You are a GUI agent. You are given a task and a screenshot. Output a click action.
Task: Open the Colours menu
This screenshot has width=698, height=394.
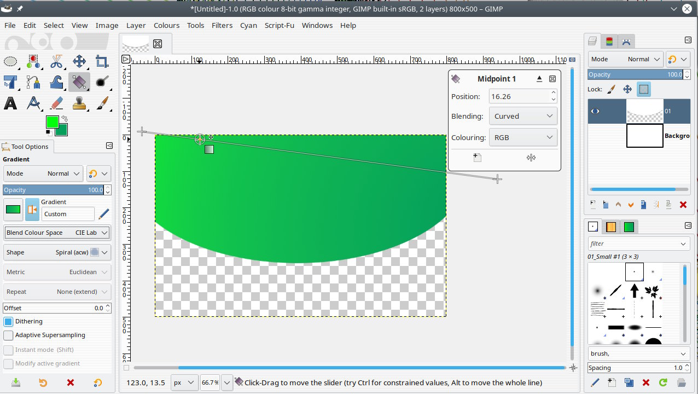166,25
